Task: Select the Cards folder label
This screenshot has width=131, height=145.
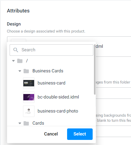Action: 38,123
